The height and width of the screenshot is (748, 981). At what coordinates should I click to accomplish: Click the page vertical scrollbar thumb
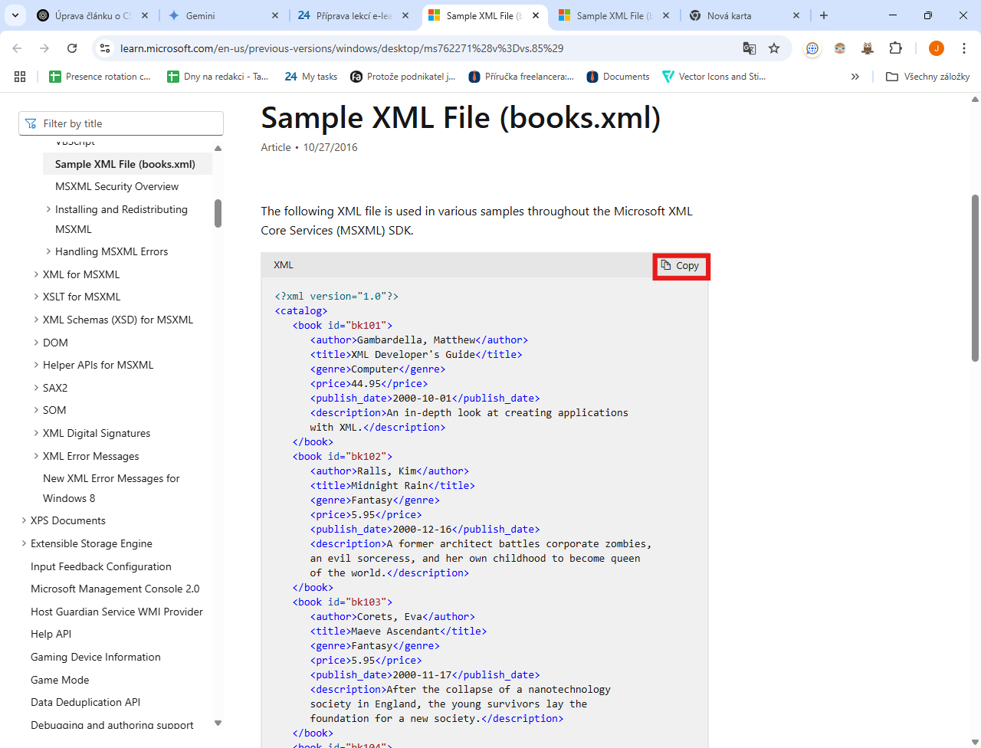pyautogui.click(x=975, y=277)
